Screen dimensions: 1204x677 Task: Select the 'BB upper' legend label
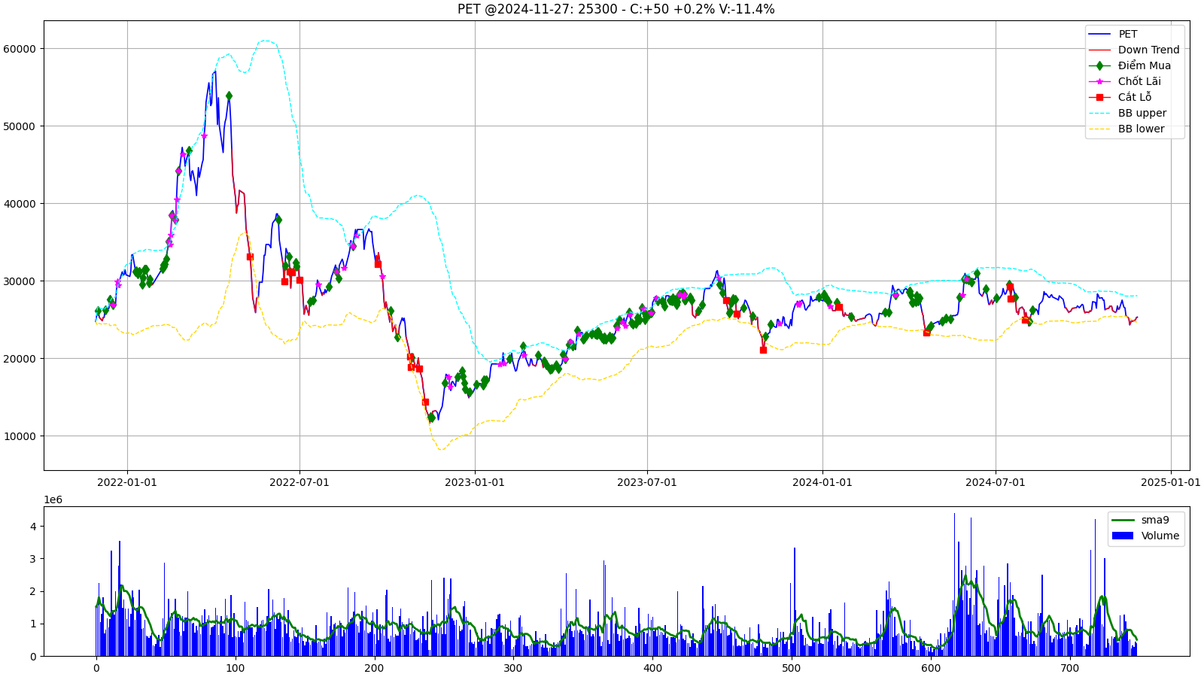coord(1142,113)
